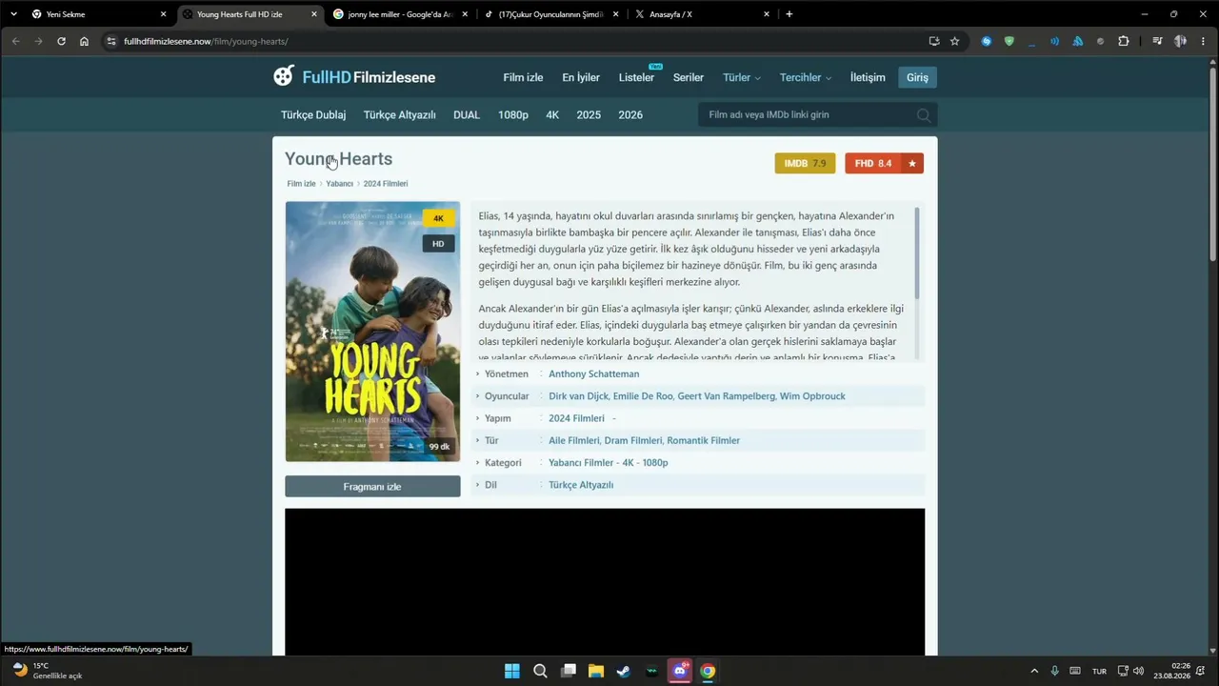This screenshot has width=1219, height=686.
Task: Open Romantik Filmler genre link
Action: point(703,441)
